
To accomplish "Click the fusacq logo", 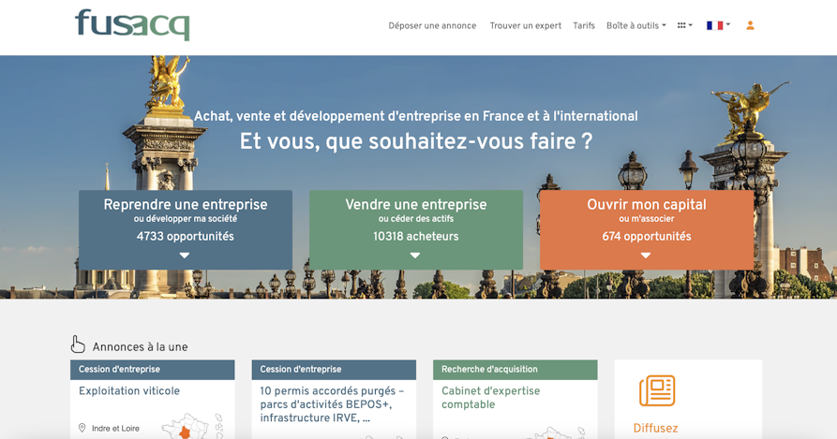I will [x=132, y=24].
